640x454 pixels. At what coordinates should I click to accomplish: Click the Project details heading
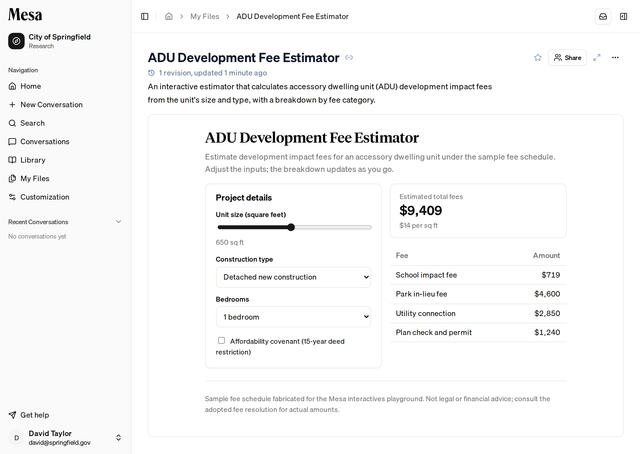244,198
